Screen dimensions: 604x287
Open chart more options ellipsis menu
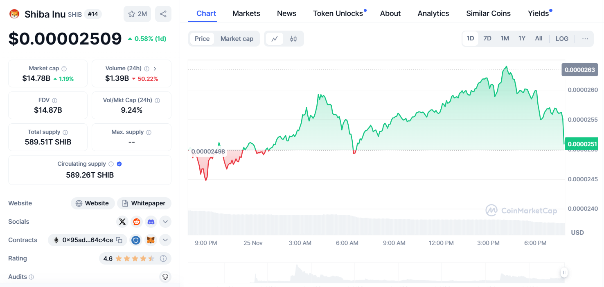pyautogui.click(x=585, y=38)
